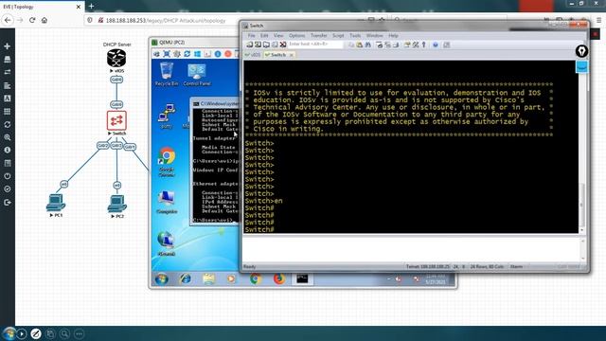The height and width of the screenshot is (341, 606).
Task: Open Google Chrome icon on QEMU desktop
Action: (167, 162)
